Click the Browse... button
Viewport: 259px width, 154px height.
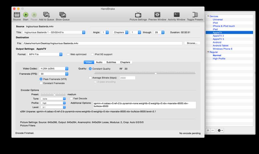point(192,43)
